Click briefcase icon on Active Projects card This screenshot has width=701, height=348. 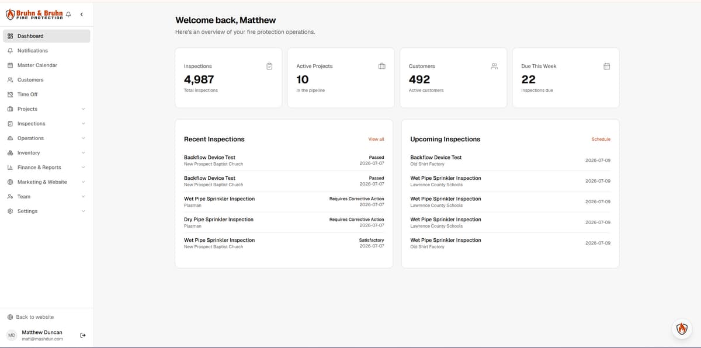(382, 66)
